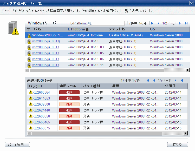The image size is (195, 151).
Task: Click 推奨 level badge in KB2639308 row
Action: click(69, 104)
